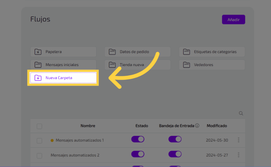Check the Mensajes automatizados 2 row checkbox
271x167 pixels.
(39, 156)
